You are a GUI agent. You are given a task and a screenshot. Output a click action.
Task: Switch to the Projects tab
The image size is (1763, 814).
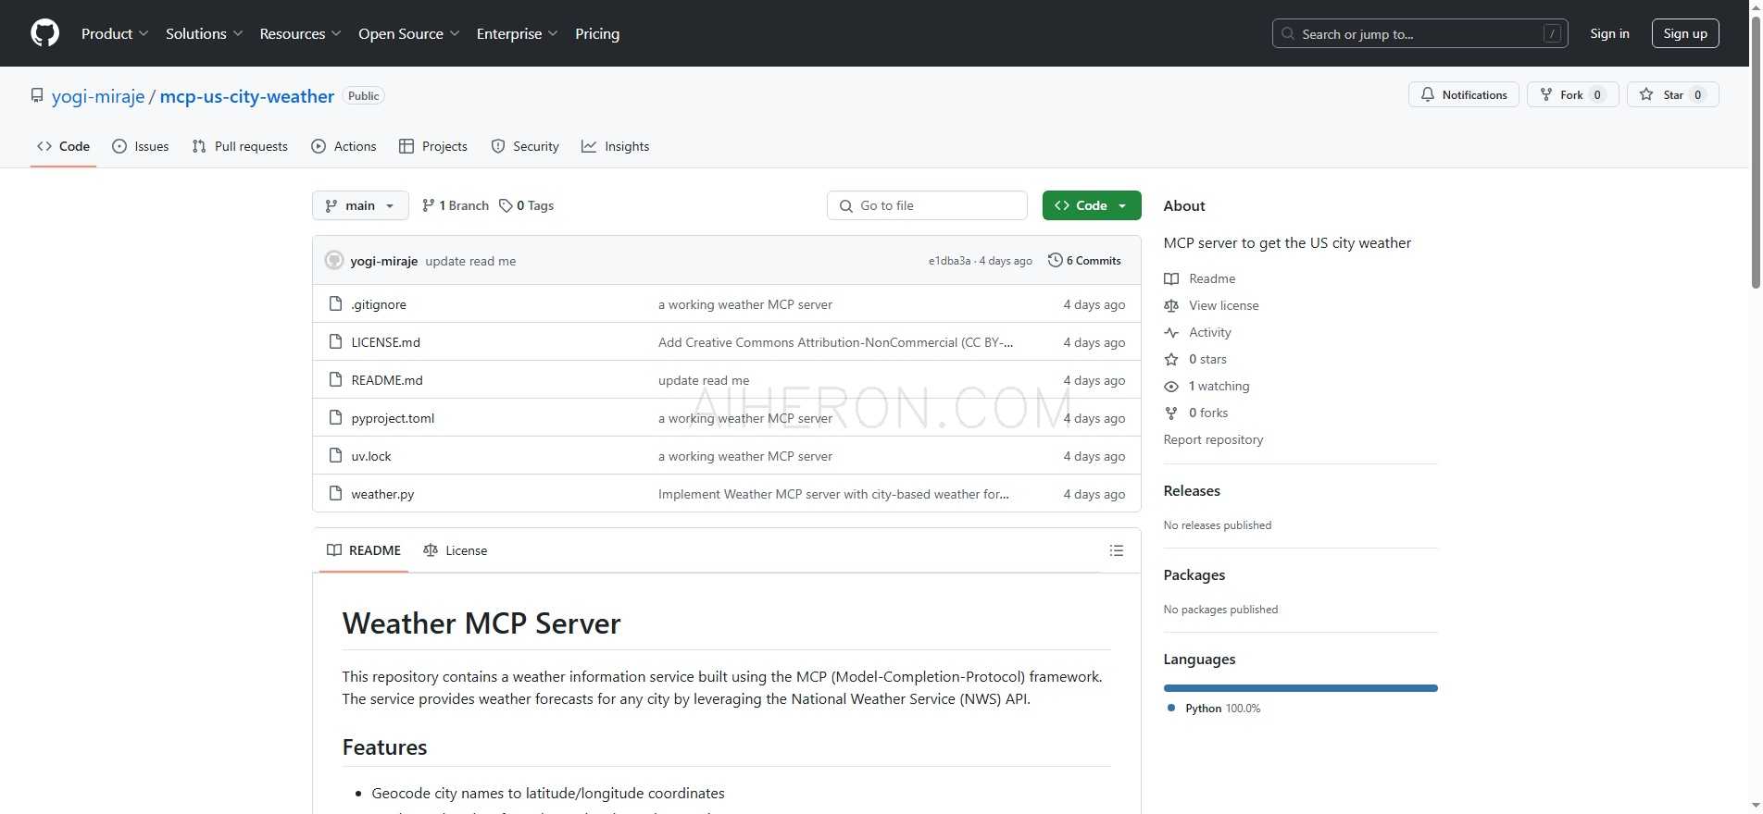coord(432,146)
